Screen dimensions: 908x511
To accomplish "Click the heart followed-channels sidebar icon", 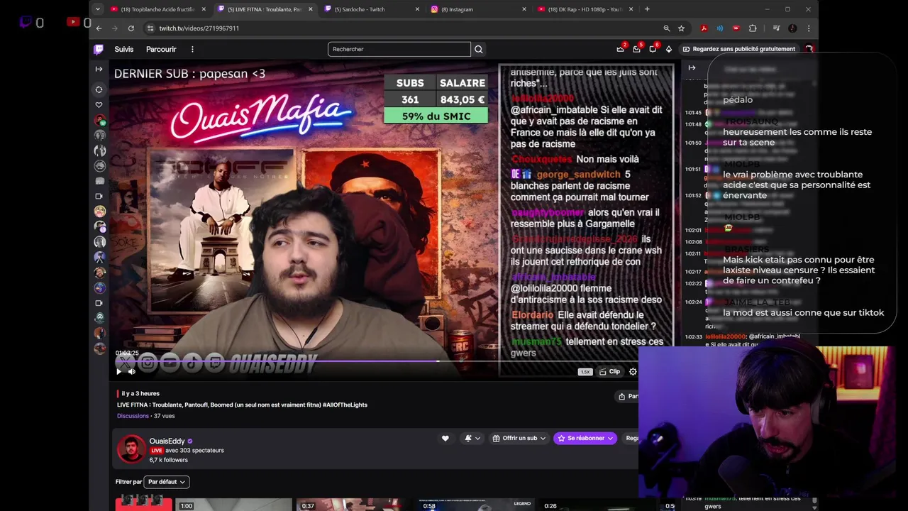I will point(99,105).
